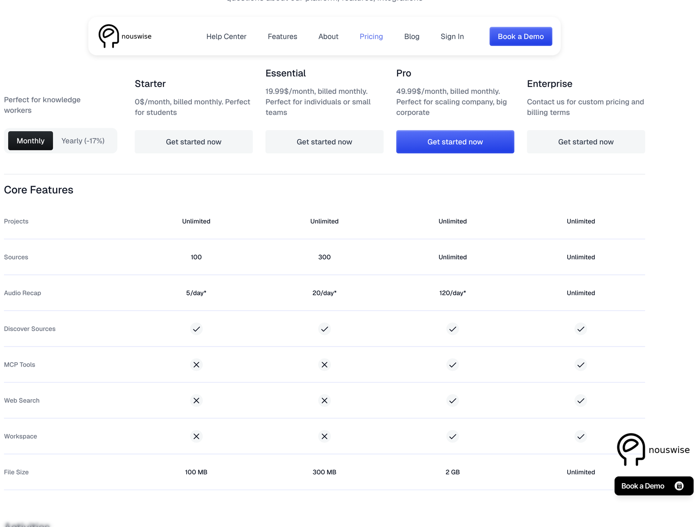
Task: Click the Pro plan heading
Action: tap(404, 73)
